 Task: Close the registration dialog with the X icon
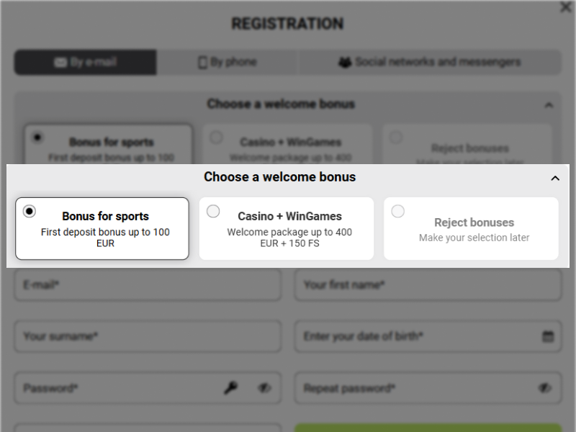pos(565,9)
